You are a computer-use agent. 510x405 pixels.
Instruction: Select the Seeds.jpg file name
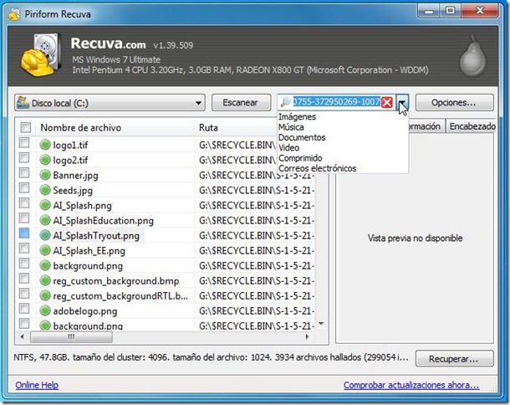click(x=73, y=190)
